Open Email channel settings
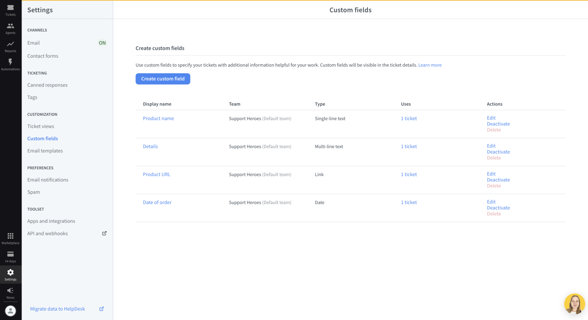The width and height of the screenshot is (588, 320). 34,43
